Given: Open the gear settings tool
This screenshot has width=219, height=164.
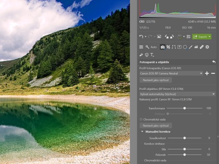Looking at the screenshot, I should (207, 47).
